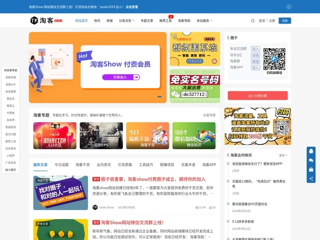Open the 淘客干货 topic card
Image resolution: width=320 pixels, height=240 pixels.
coord(148,136)
